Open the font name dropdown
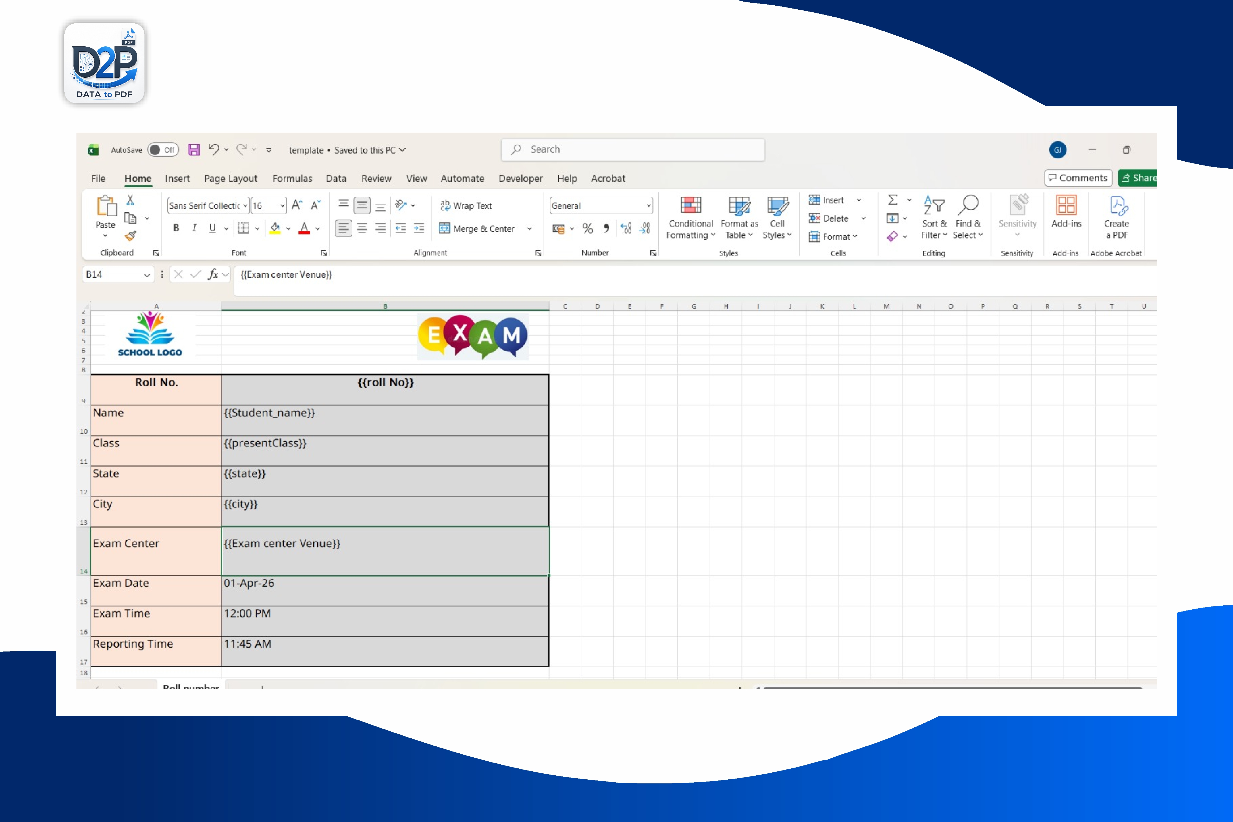Image resolution: width=1233 pixels, height=822 pixels. [x=245, y=205]
